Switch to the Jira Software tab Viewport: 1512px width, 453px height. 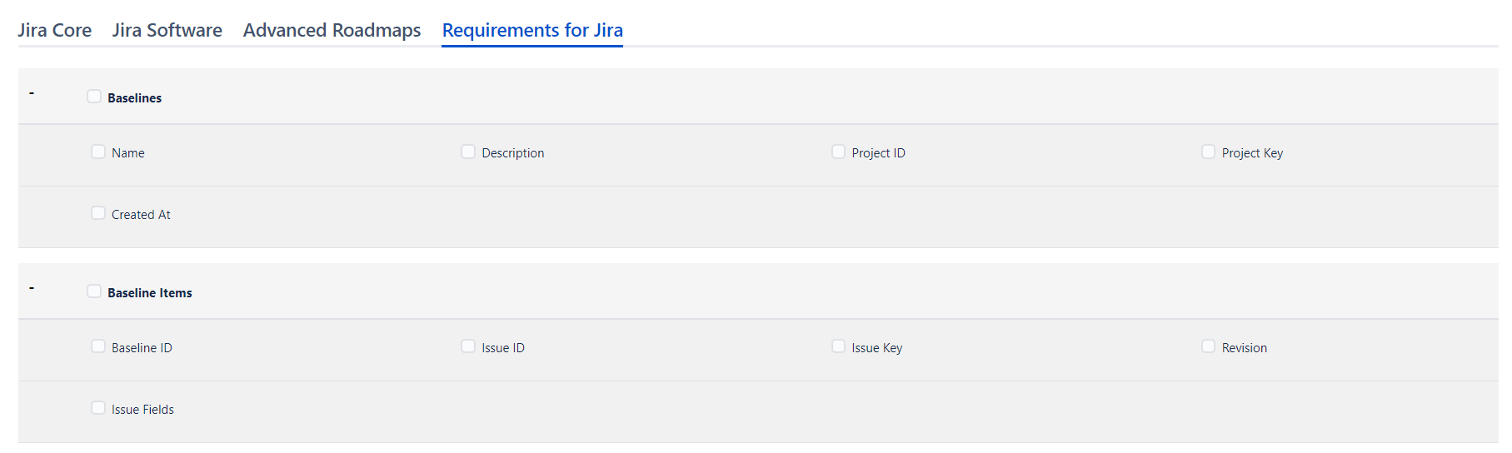coord(167,31)
